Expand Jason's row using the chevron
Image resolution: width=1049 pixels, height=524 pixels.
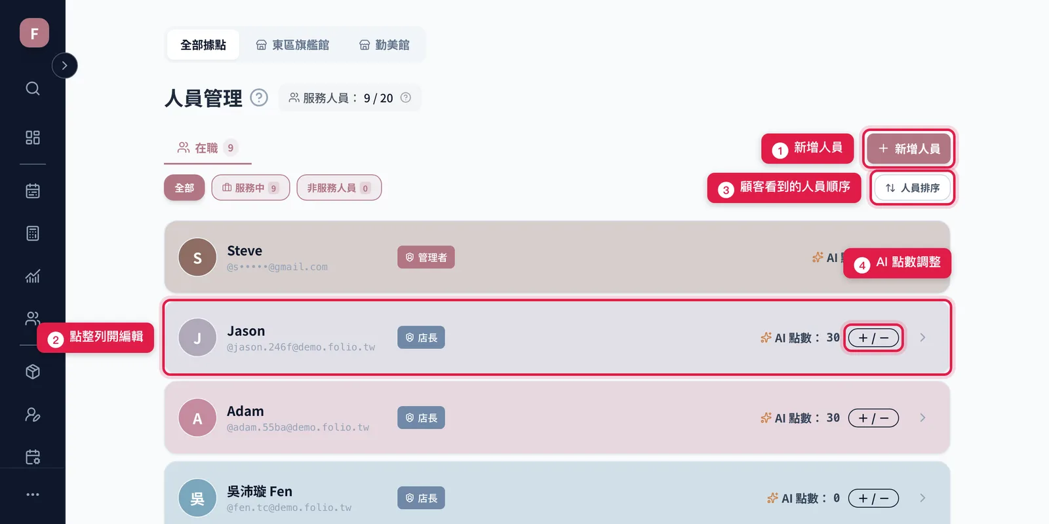point(922,337)
